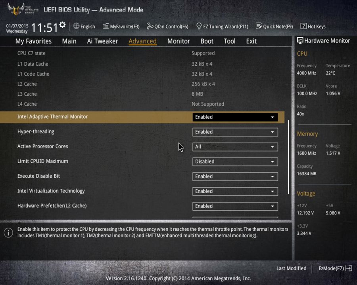Click the 22°C temperature value
Screen dimensions: 357x285
pyautogui.click(x=330, y=73)
